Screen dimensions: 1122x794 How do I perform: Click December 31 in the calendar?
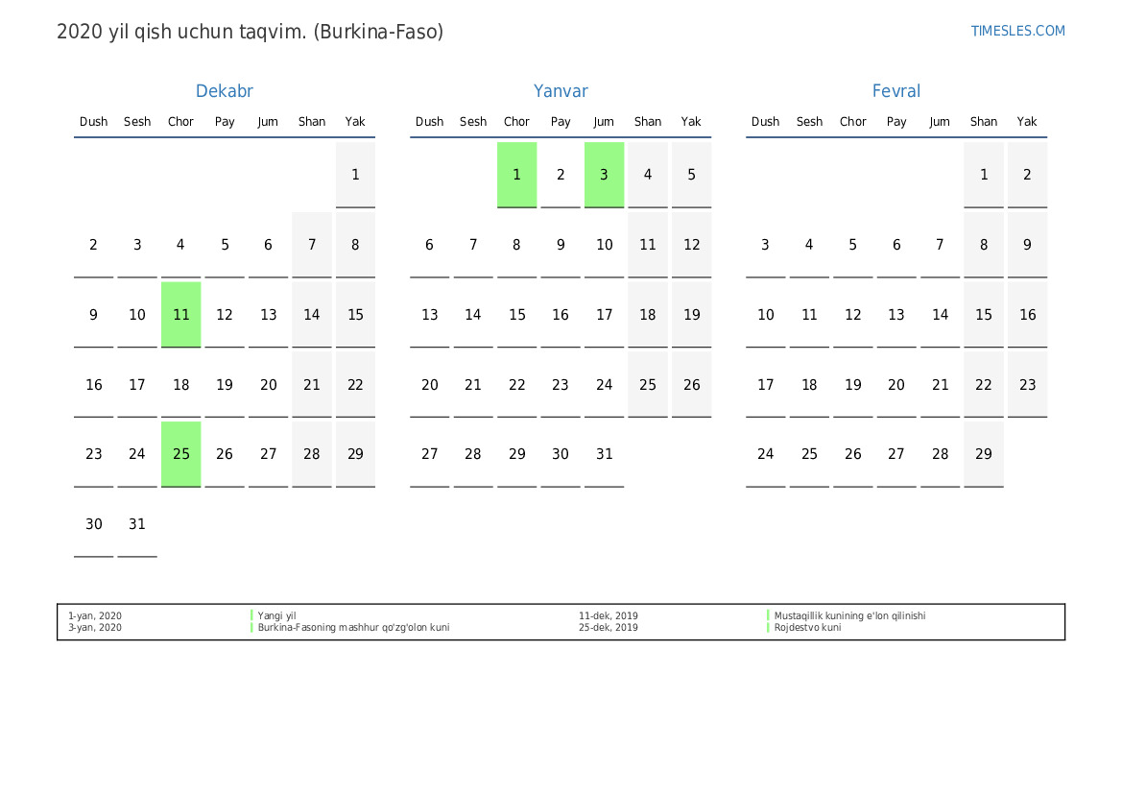coord(137,524)
